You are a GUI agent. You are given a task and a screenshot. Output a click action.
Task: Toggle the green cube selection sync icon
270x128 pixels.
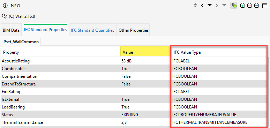[x=234, y=6]
